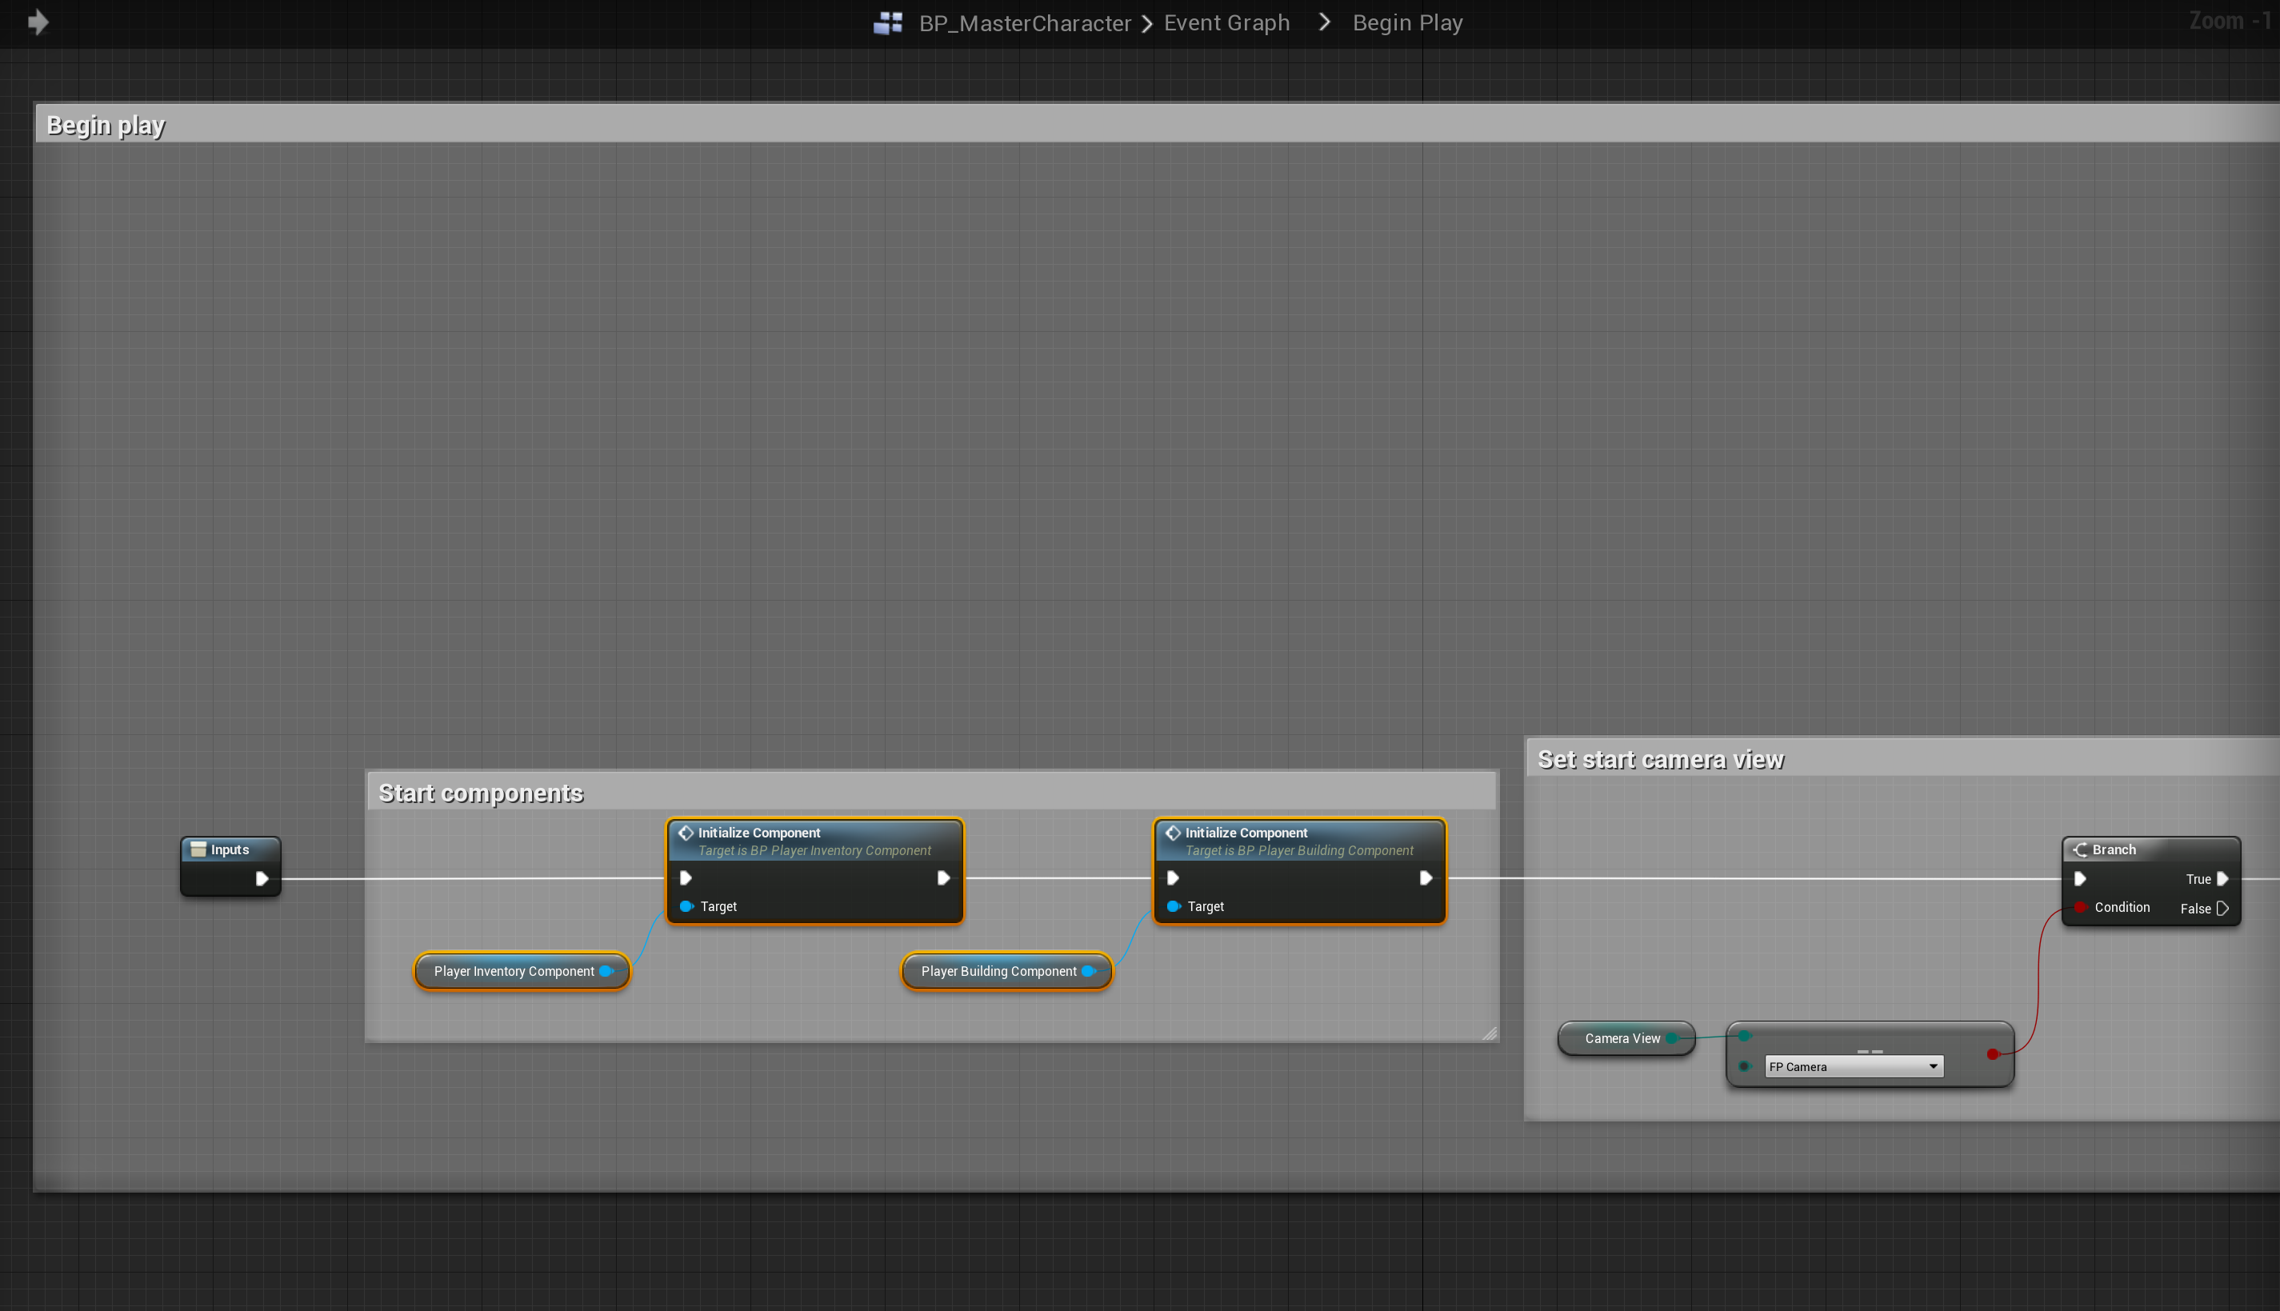Select the Camera View variable node
This screenshot has width=2280, height=1311.
[x=1621, y=1038]
